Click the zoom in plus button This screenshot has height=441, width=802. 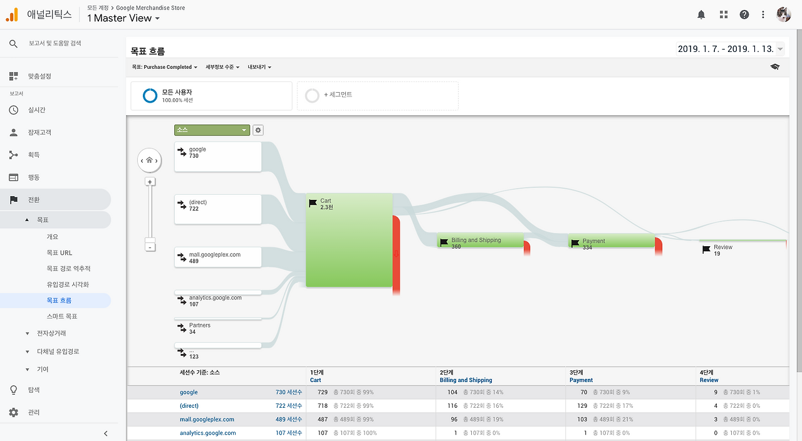[150, 182]
